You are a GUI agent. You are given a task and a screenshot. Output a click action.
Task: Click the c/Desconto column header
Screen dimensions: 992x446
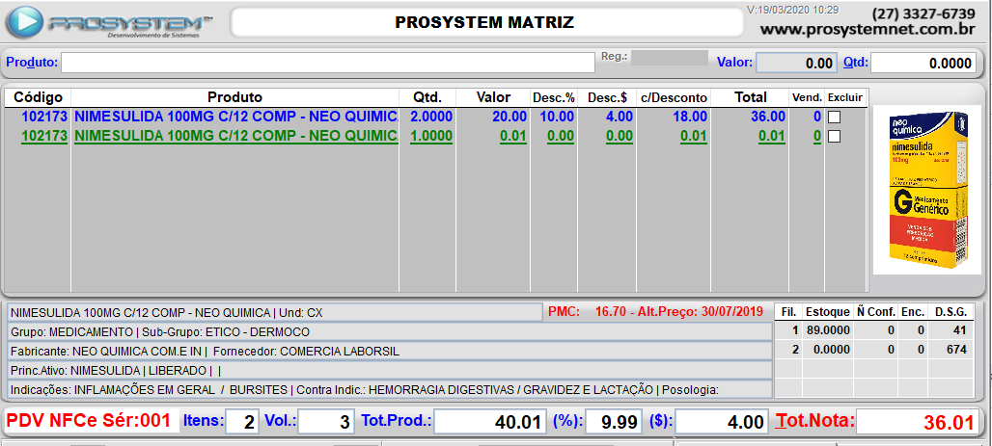pyautogui.click(x=674, y=97)
